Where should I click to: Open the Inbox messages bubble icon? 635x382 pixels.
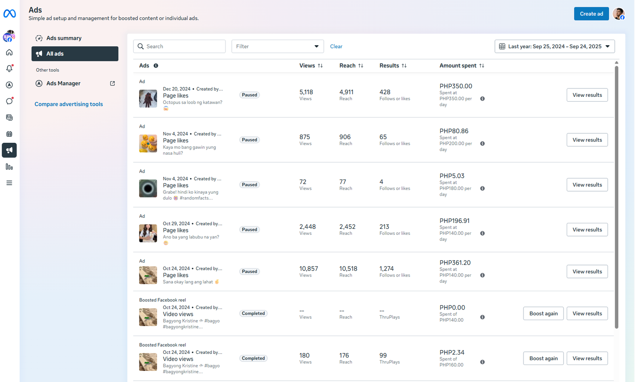(9, 101)
